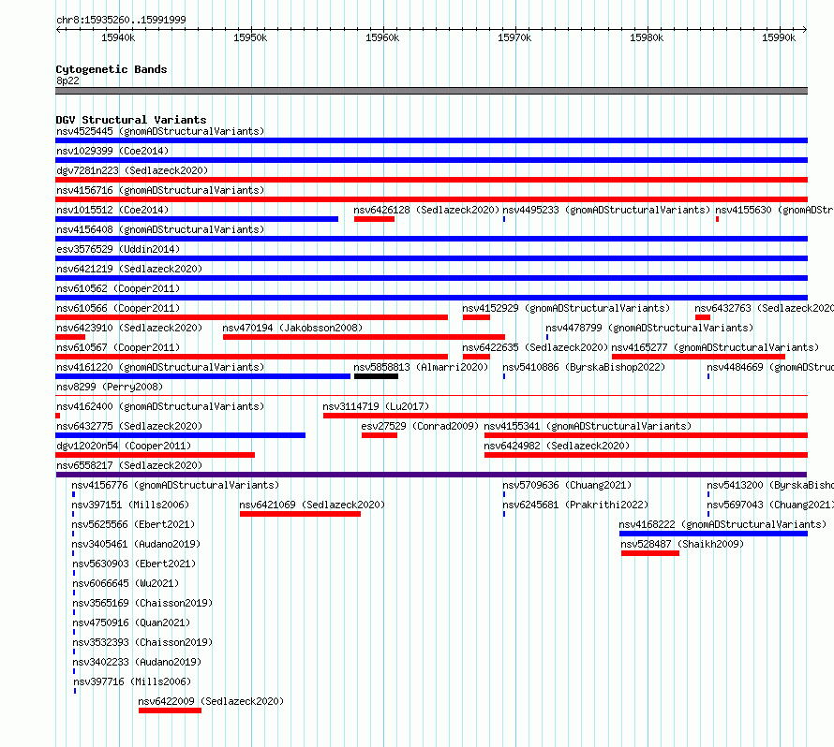This screenshot has height=747, width=834.
Task: Click the red bar under nsv6422009 (Sedlazeck2020)
Action: pyautogui.click(x=170, y=710)
